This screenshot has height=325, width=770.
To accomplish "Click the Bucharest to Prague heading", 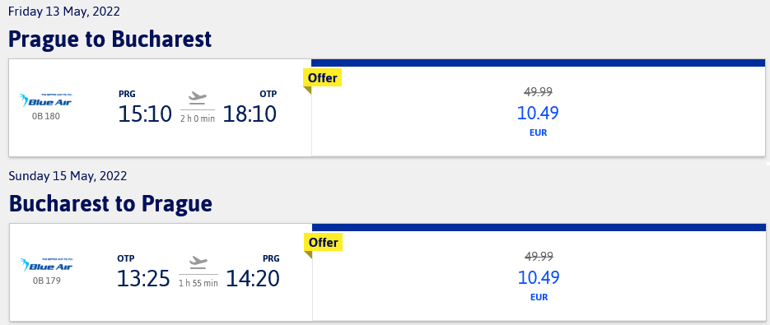I will pyautogui.click(x=110, y=203).
